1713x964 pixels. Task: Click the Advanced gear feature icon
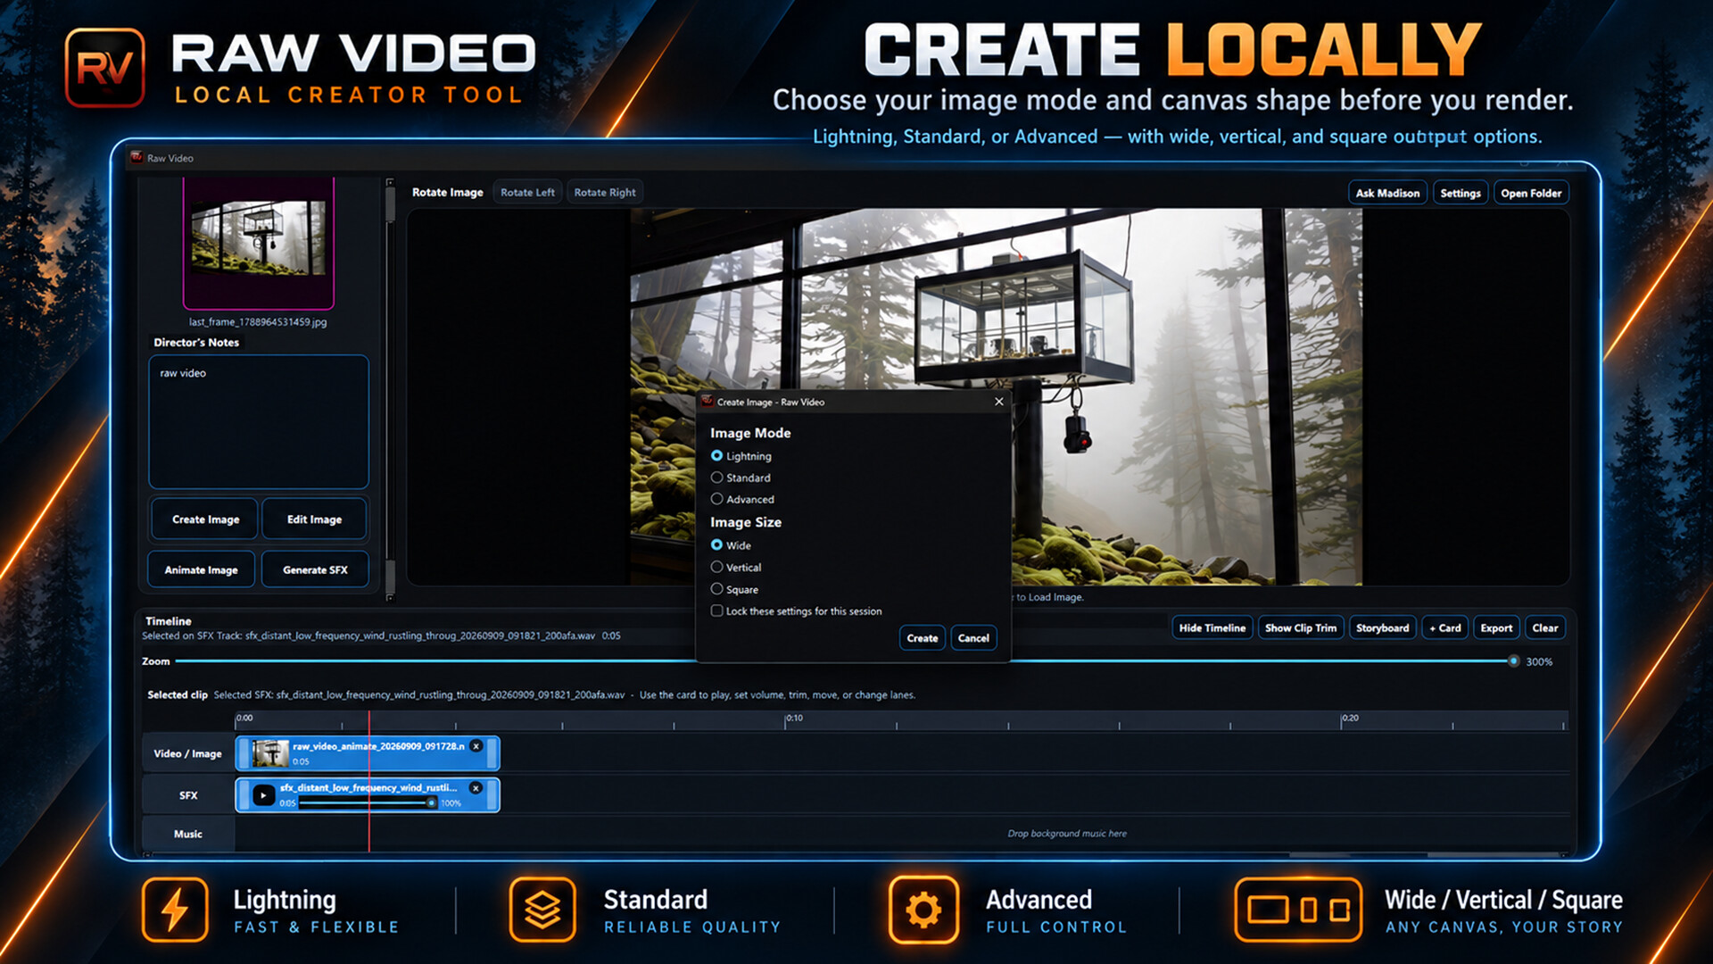(923, 910)
